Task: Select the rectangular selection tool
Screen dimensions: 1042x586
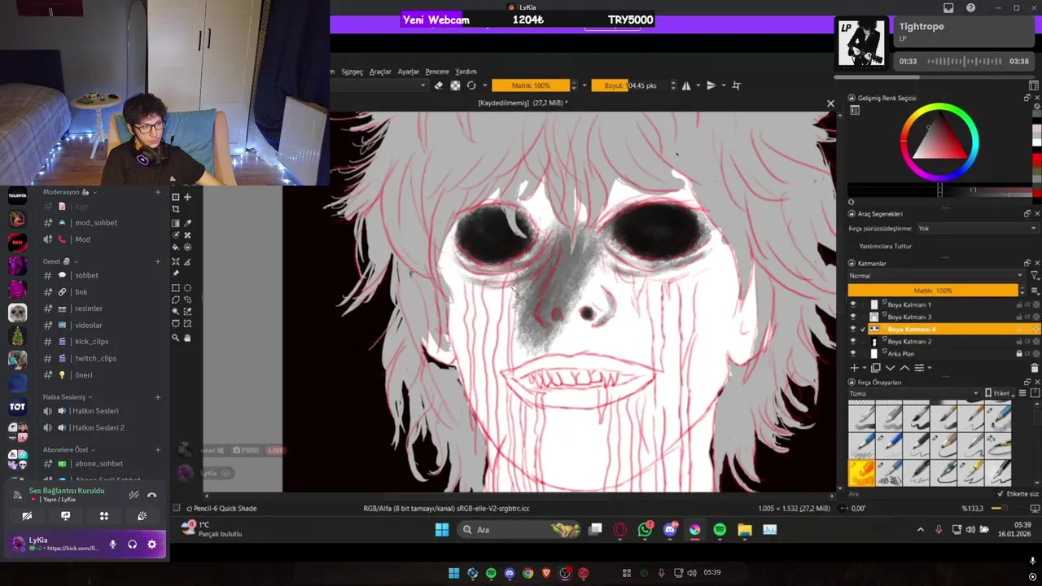Action: [175, 287]
